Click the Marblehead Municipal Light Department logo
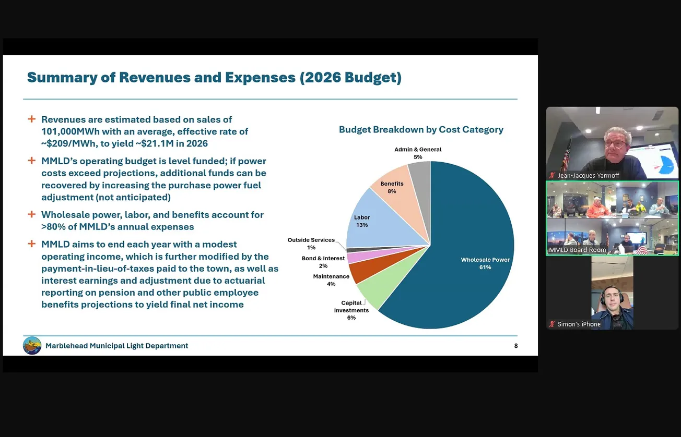Image resolution: width=681 pixels, height=437 pixels. 32,346
